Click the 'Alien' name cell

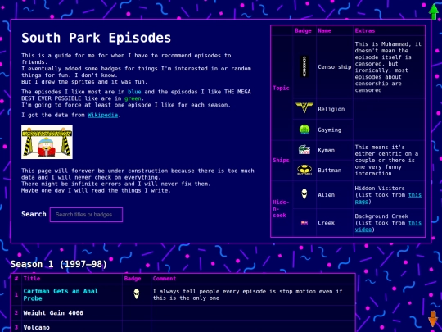(334, 194)
